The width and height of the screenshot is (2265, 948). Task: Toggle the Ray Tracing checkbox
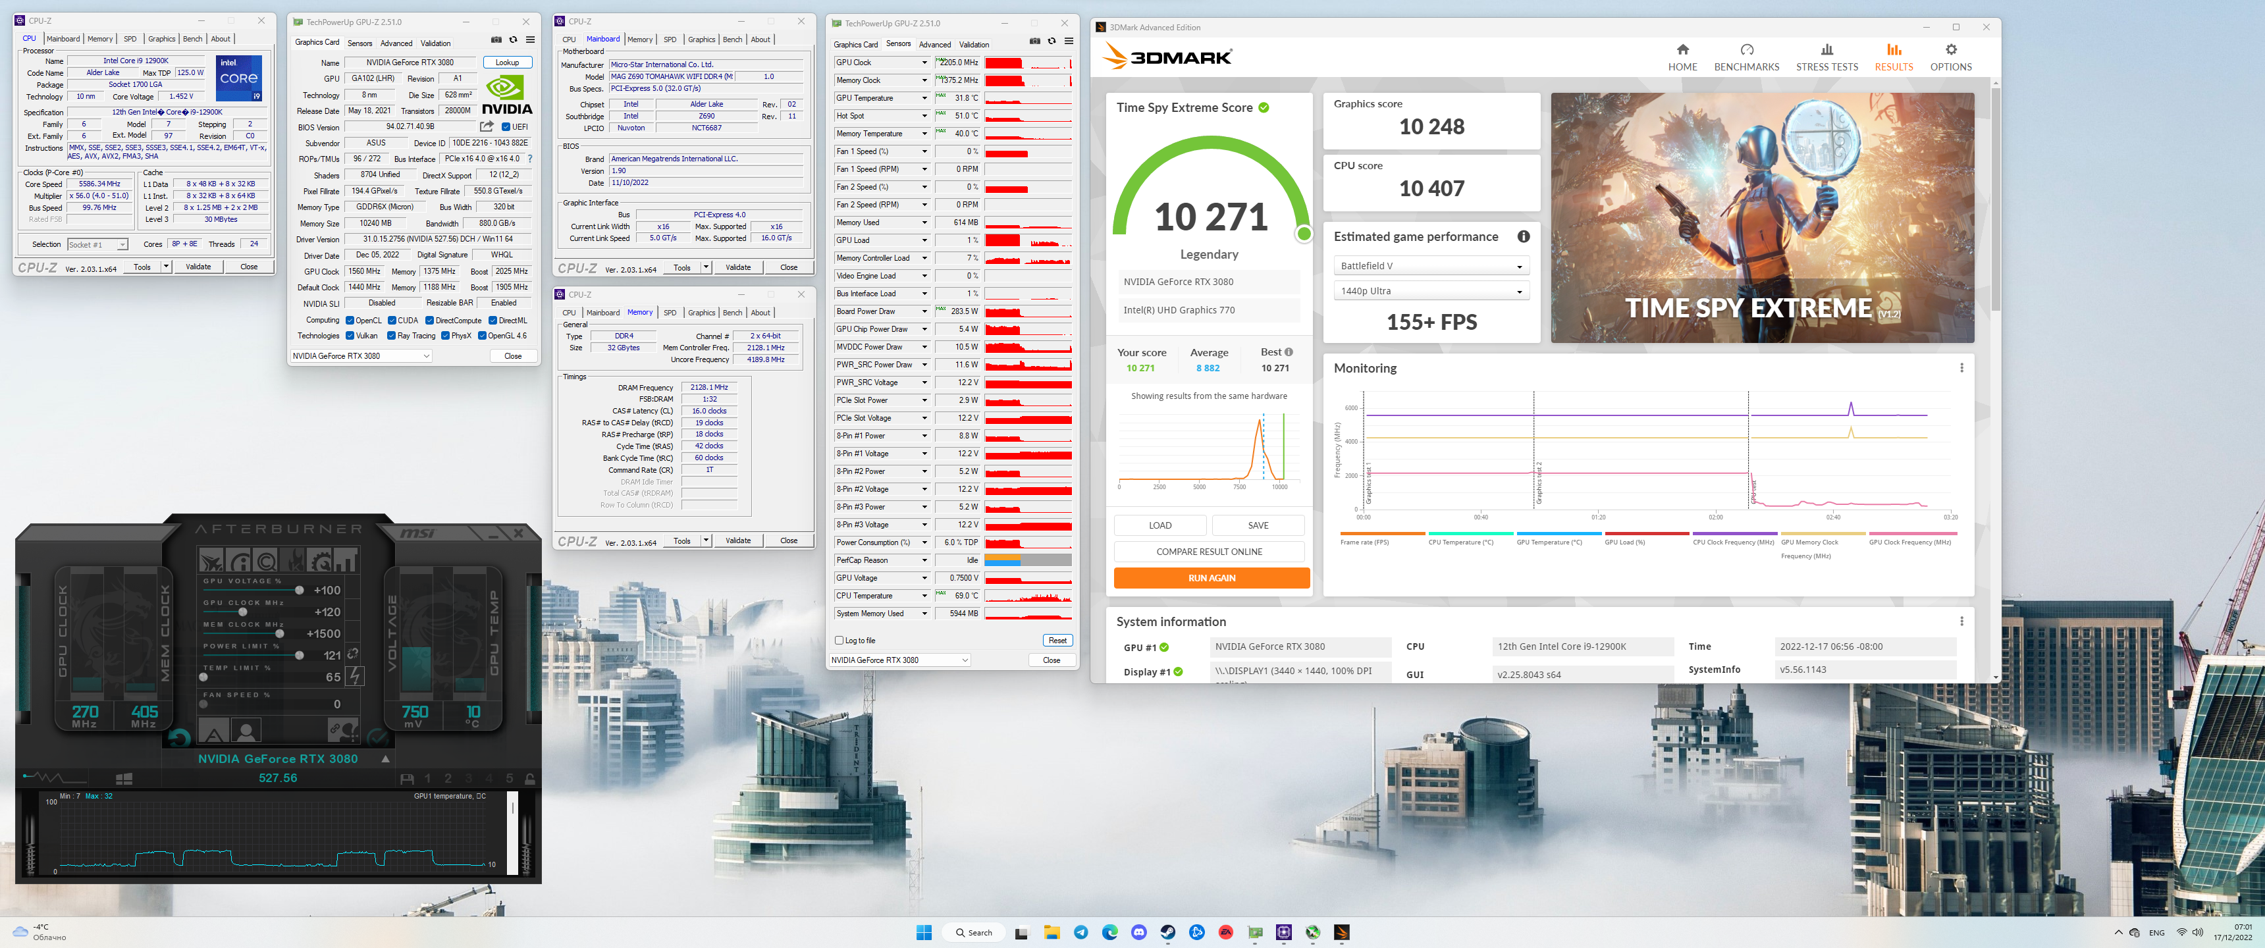[391, 335]
